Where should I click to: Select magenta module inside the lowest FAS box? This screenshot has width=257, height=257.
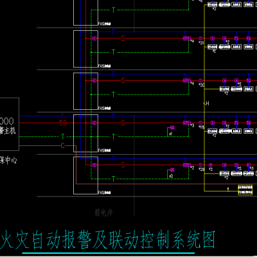click(x=94, y=165)
